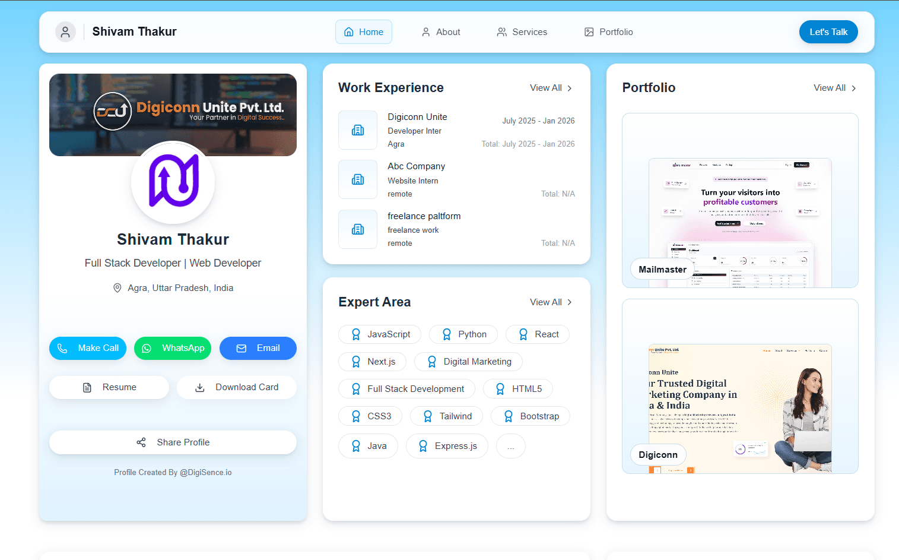Click 'Agra, Uttar Pradesh, India' location text
This screenshot has width=899, height=560.
point(180,288)
